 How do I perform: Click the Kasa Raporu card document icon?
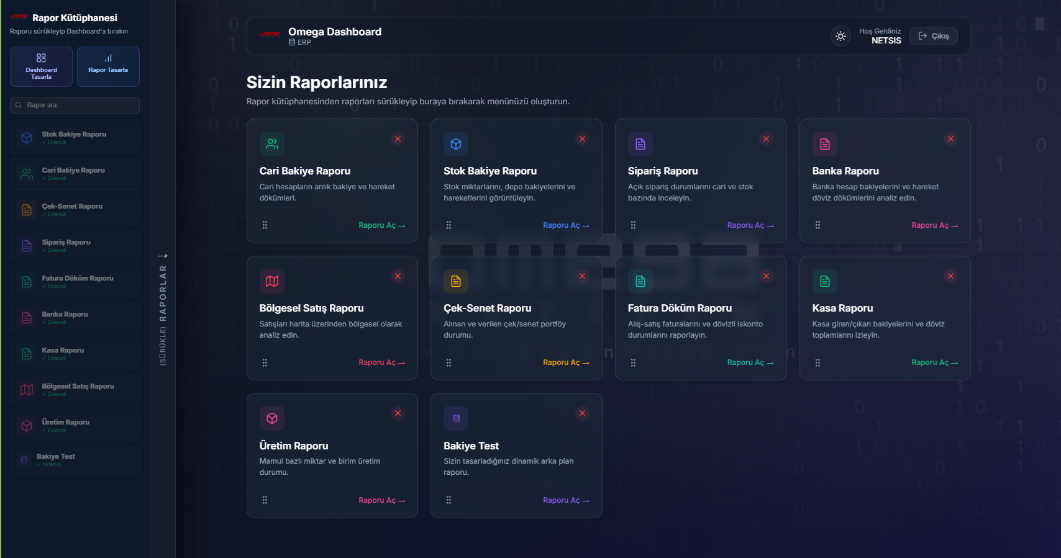pyautogui.click(x=825, y=281)
